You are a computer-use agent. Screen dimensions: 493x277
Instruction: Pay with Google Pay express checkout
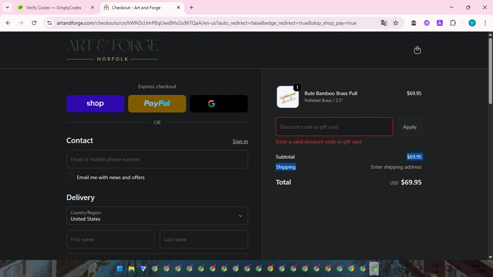[x=219, y=104]
